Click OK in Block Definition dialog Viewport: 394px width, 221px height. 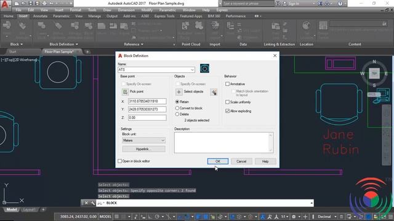click(218, 161)
